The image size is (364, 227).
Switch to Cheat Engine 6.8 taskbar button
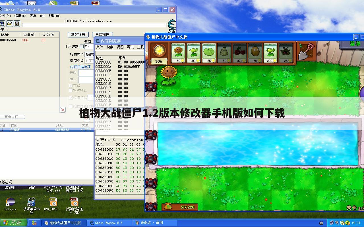109,223
